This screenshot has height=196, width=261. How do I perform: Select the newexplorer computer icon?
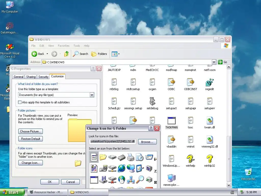[171, 180]
